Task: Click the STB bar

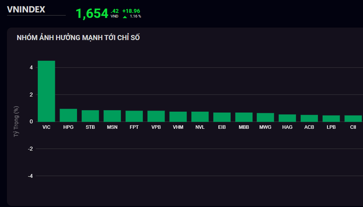Action: (90, 116)
